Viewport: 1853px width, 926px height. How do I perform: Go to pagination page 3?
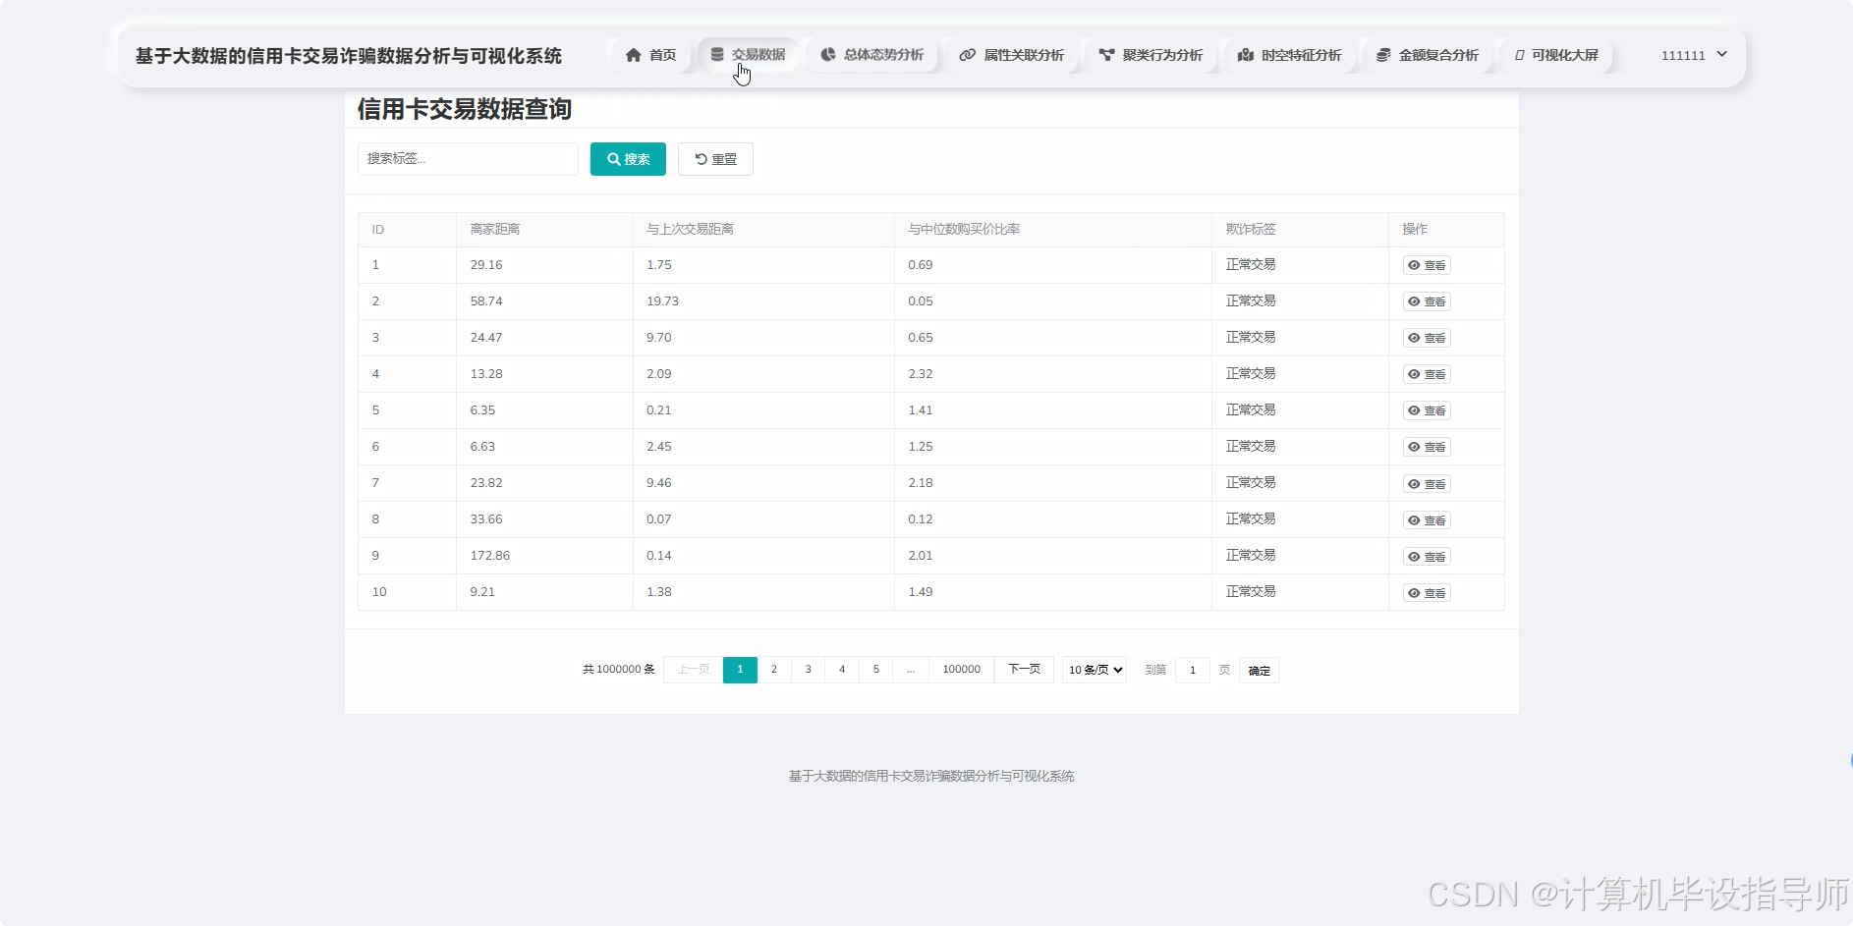(x=809, y=670)
